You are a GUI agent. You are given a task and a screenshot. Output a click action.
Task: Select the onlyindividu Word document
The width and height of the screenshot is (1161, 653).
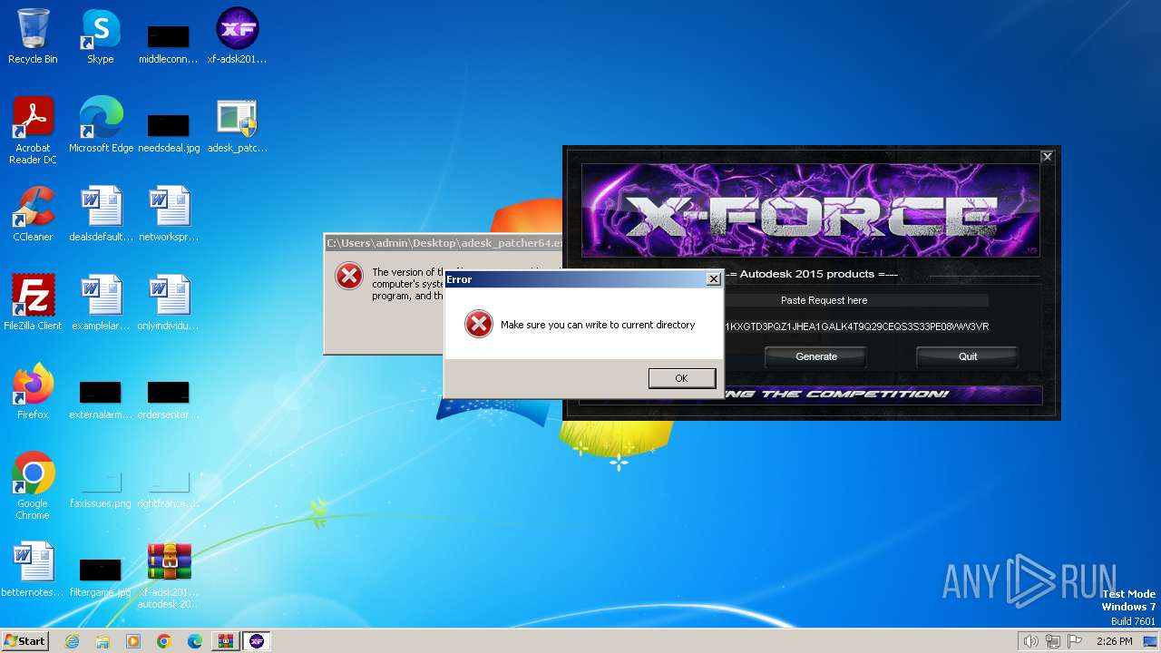(x=169, y=303)
